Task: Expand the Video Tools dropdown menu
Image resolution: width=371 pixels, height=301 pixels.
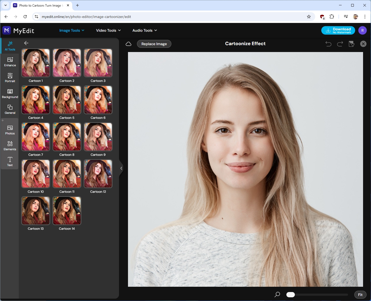Action: pyautogui.click(x=108, y=30)
